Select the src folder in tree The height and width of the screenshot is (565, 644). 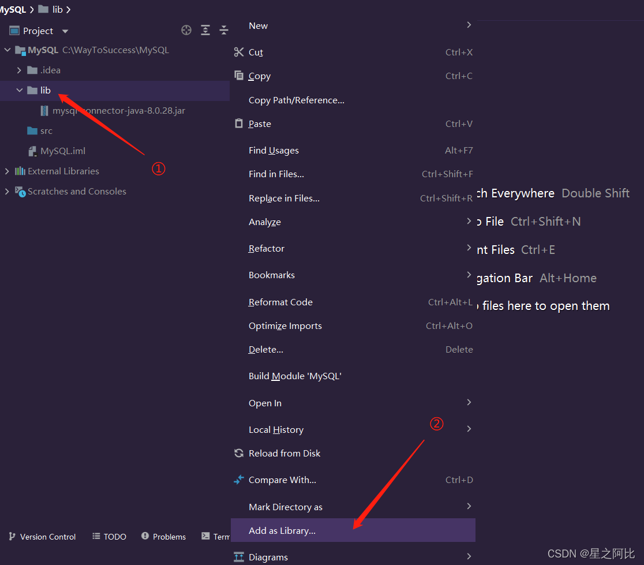tap(115, 130)
